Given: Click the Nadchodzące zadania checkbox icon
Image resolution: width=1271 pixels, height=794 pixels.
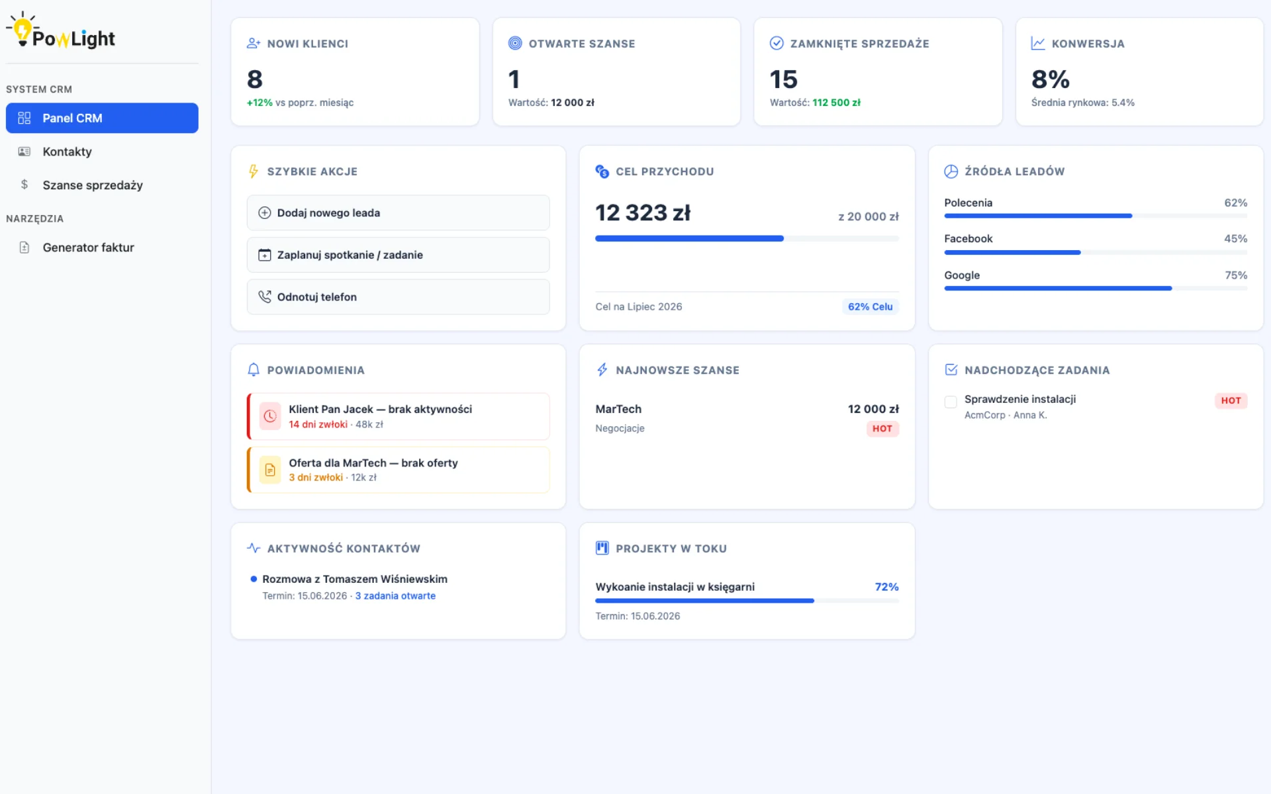Looking at the screenshot, I should (x=951, y=370).
